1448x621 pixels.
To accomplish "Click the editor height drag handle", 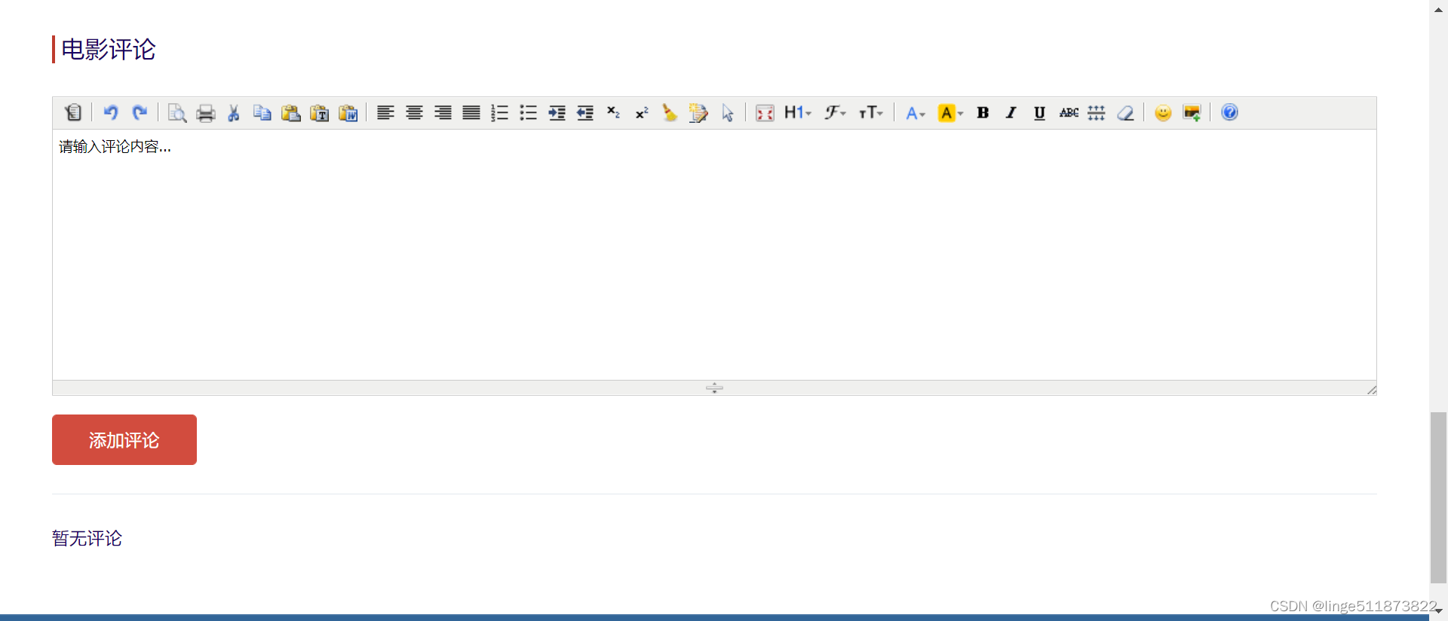I will pyautogui.click(x=714, y=387).
